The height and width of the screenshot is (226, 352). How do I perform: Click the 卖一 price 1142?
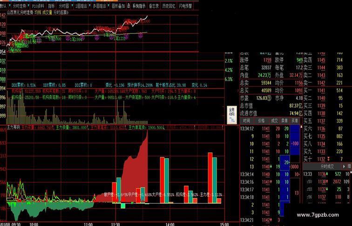pyautogui.click(x=321, y=83)
